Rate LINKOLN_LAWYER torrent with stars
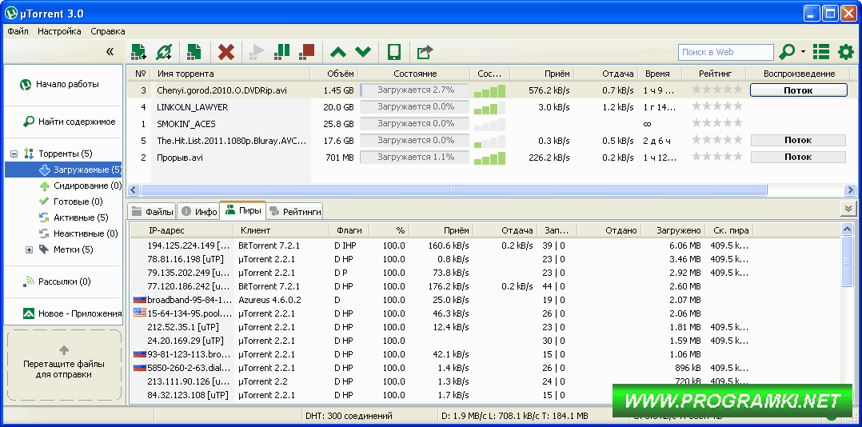The height and width of the screenshot is (427, 862). coord(716,106)
